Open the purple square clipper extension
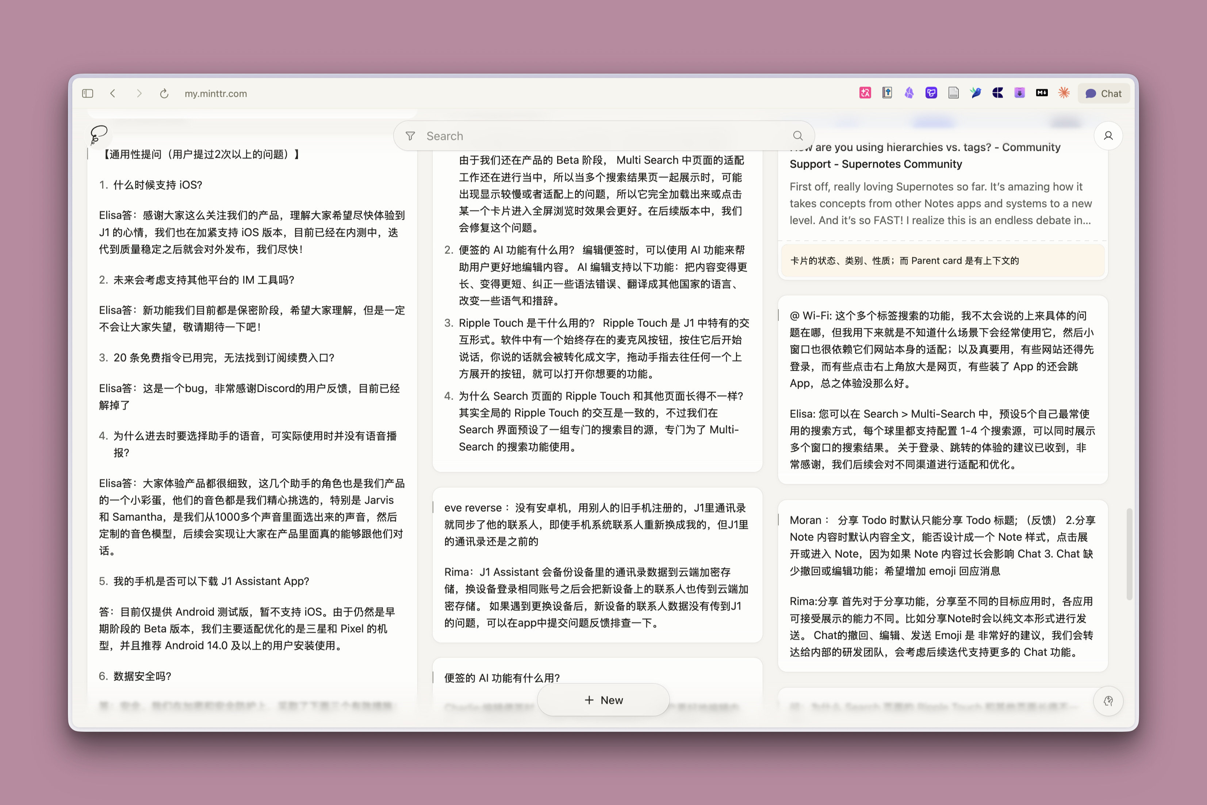This screenshot has width=1207, height=805. click(931, 93)
